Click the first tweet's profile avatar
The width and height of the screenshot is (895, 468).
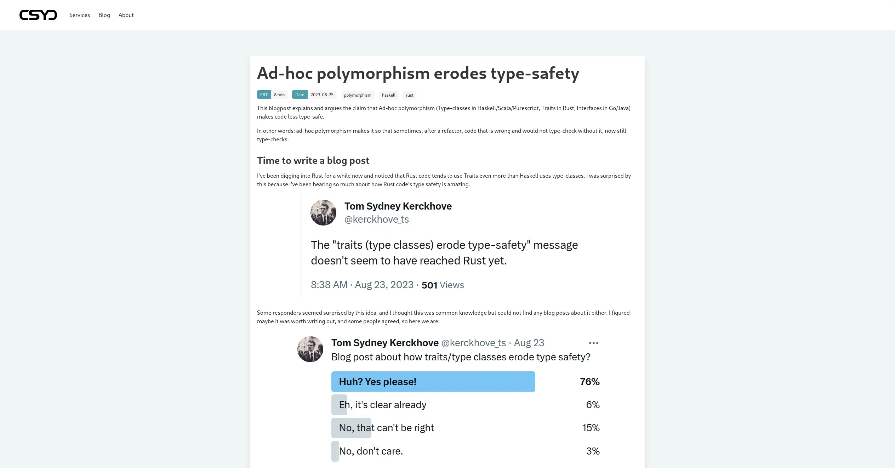point(323,212)
